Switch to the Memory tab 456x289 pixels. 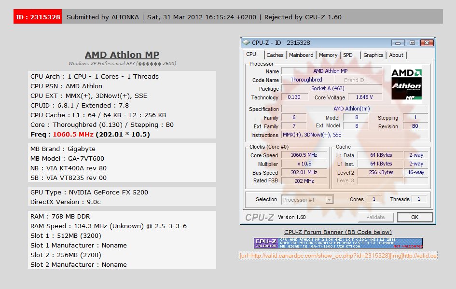328,55
